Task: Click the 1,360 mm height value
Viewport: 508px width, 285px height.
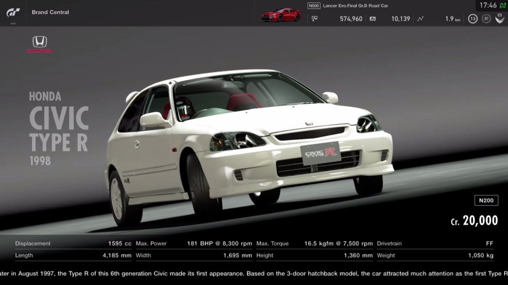Action: click(358, 255)
